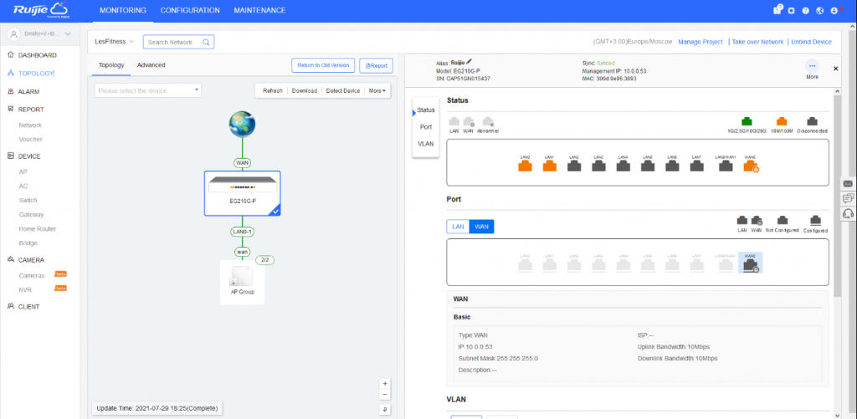This screenshot has height=419, width=857.
Task: Click the Internet globe node in topology
Action: (242, 125)
